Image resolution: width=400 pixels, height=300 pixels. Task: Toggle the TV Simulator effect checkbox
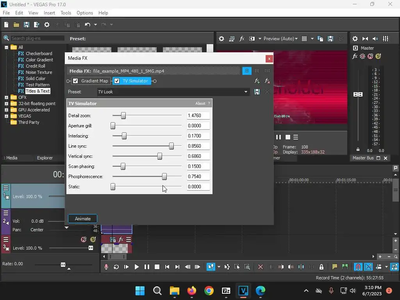[x=117, y=81]
